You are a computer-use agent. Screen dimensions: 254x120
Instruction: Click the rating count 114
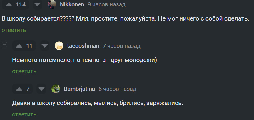21,4
